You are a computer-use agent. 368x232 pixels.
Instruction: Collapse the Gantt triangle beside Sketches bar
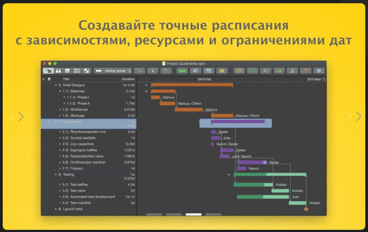click(146, 92)
